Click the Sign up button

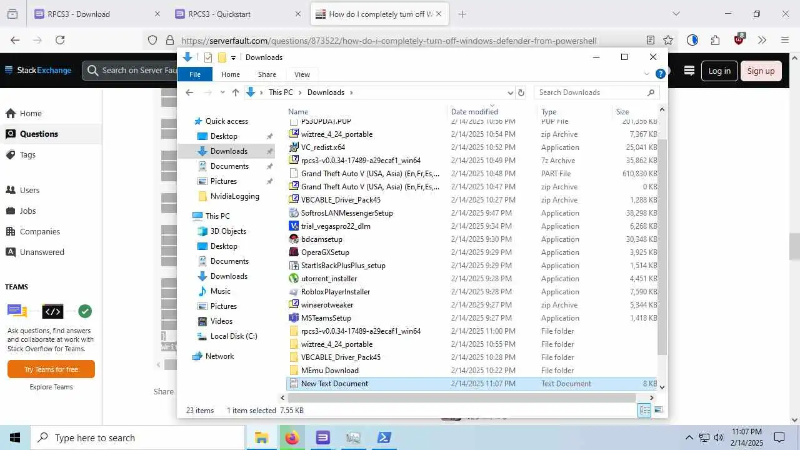click(761, 71)
